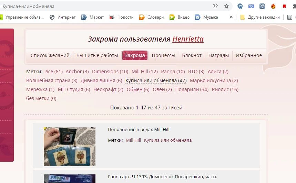Image resolution: width=296 pixels, height=183 pixels.
Task: Open the Музыка bookmark
Action: pyautogui.click(x=206, y=17)
